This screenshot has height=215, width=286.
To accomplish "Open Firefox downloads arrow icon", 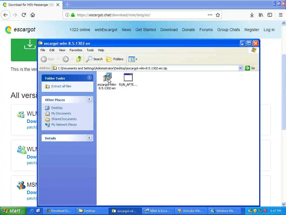I will (252, 15).
